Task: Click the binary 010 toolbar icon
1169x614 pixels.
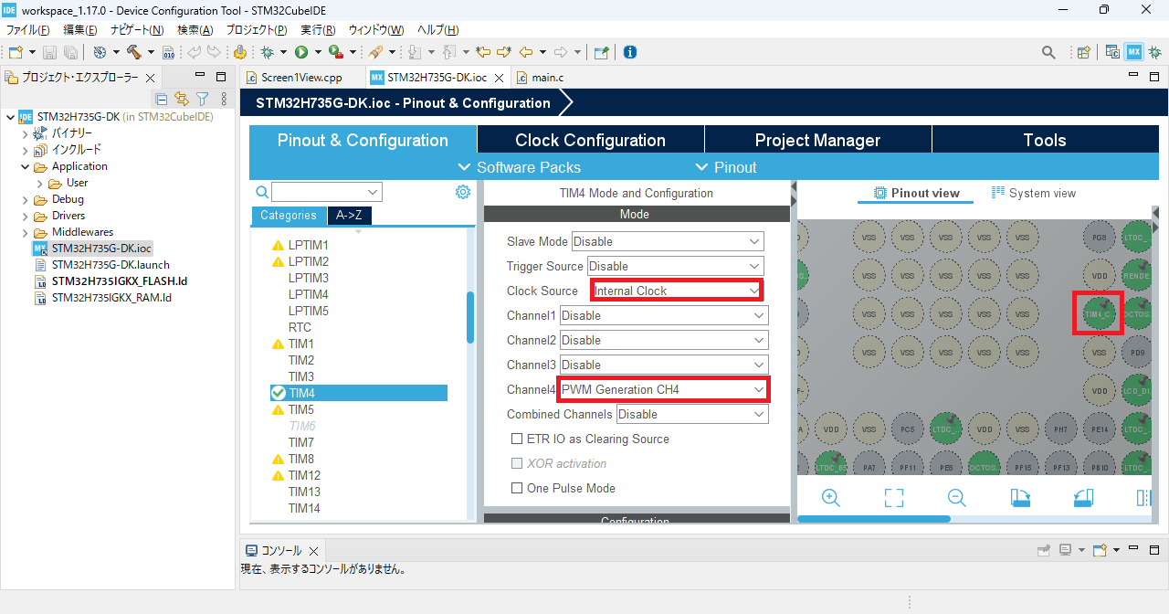Action: [168, 52]
